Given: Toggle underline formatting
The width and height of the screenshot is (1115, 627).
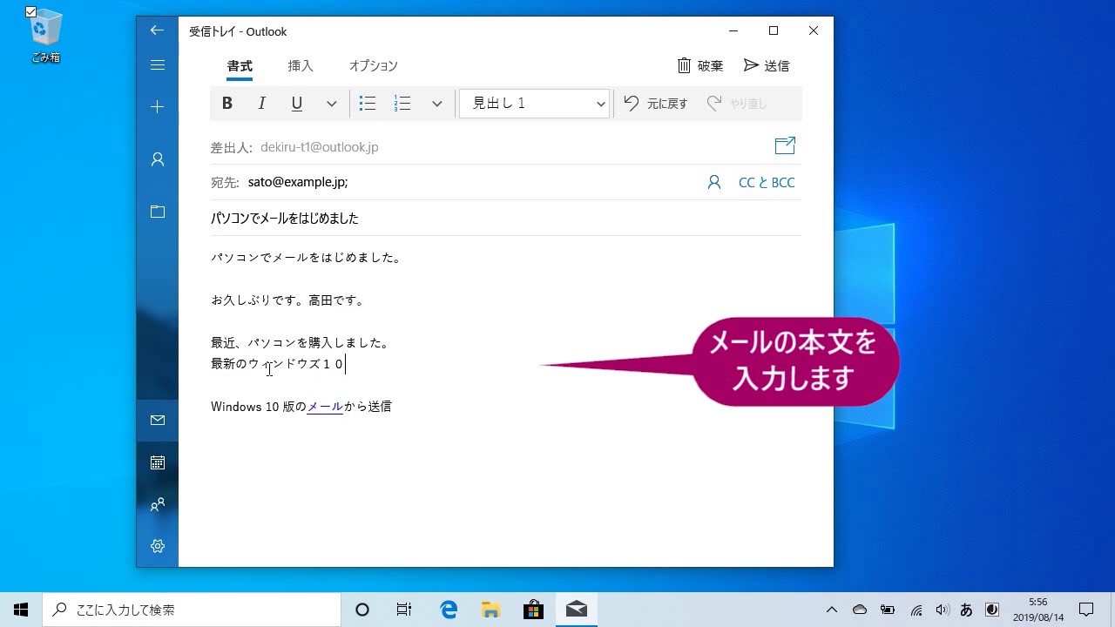Looking at the screenshot, I should point(297,104).
